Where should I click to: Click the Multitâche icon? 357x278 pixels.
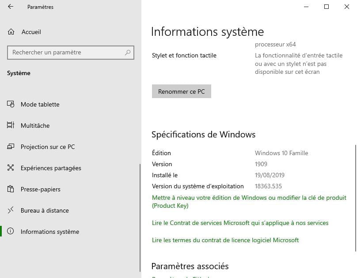(11, 125)
